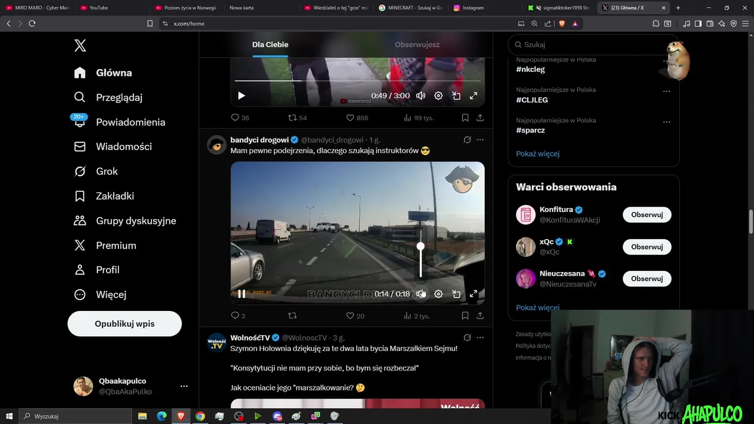Screen dimensions: 754x424
Task: Click Pokaż więcej under trends
Action: tap(538, 154)
